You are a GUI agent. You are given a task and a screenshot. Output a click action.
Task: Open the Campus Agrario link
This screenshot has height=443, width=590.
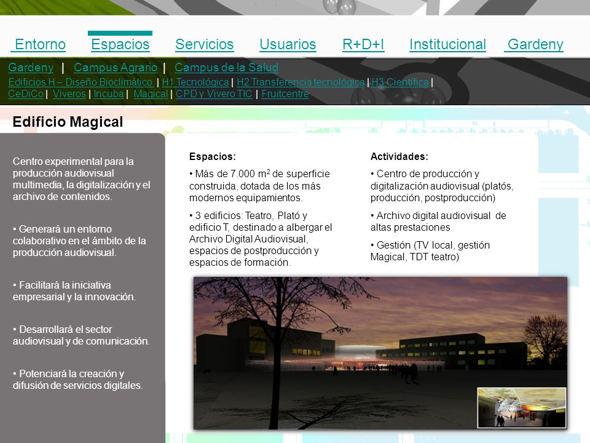[x=116, y=68]
